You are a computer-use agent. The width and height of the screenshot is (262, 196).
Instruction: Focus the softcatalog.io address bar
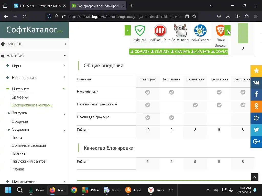click(x=125, y=17)
